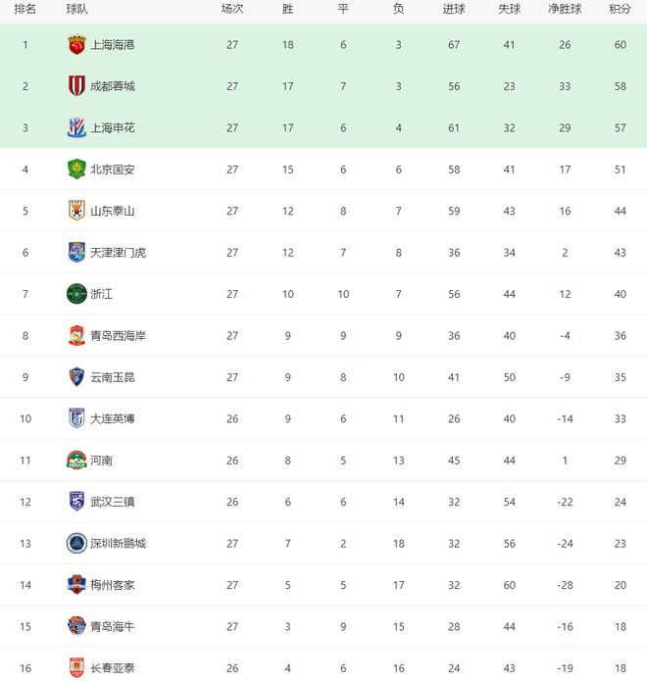Click the Meizhou Hakka (梅州客家) team logo
Screen dimensions: 647x681
coord(76,585)
